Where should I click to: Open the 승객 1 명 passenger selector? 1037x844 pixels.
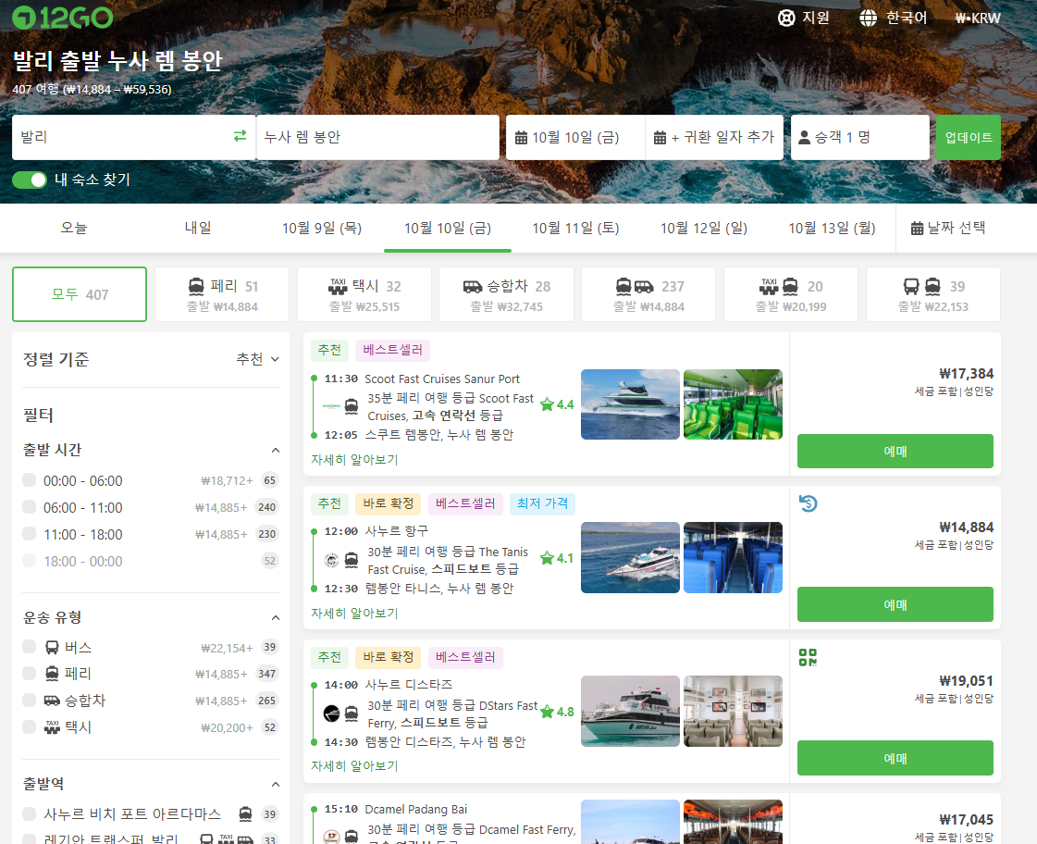pyautogui.click(x=860, y=138)
